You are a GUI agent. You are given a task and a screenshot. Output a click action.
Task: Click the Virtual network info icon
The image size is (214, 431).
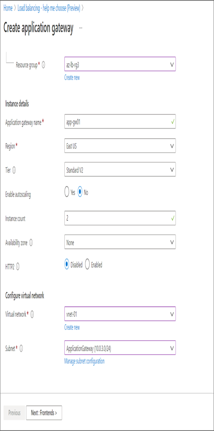(x=32, y=315)
